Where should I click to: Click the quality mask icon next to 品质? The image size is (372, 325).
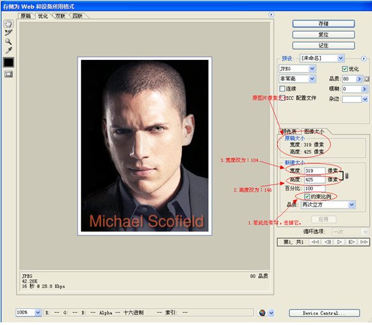tap(367, 79)
